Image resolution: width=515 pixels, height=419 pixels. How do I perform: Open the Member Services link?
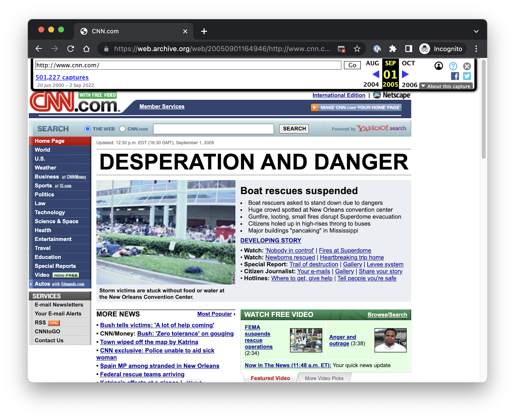click(x=162, y=107)
